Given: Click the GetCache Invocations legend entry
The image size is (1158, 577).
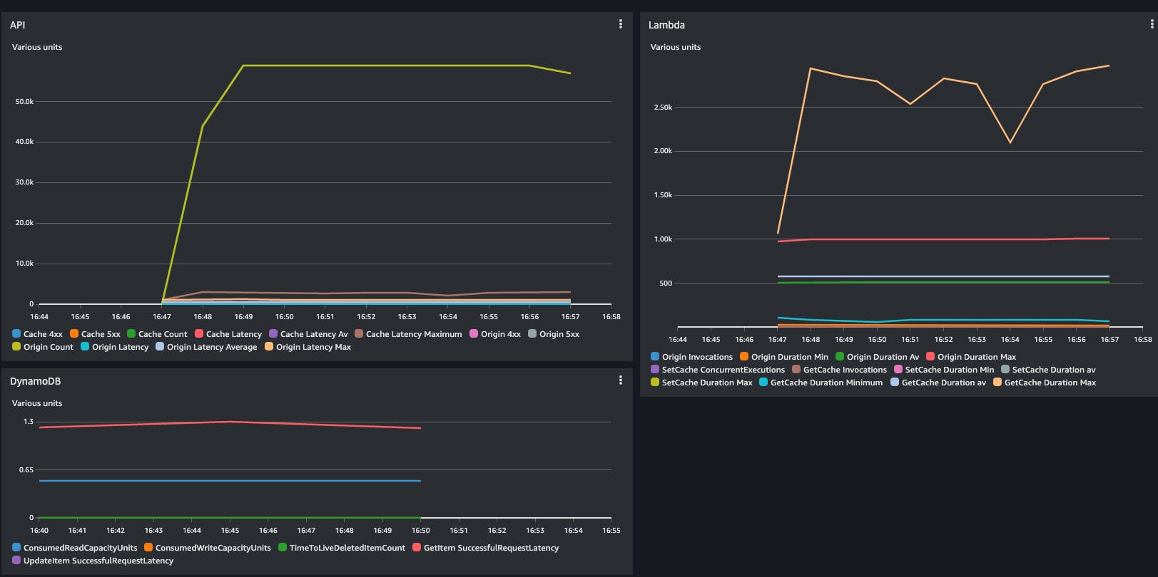Looking at the screenshot, I should pos(840,370).
